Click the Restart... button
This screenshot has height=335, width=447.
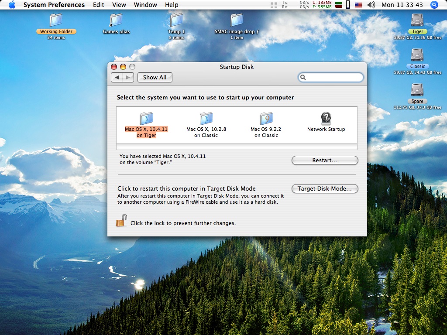pos(325,161)
